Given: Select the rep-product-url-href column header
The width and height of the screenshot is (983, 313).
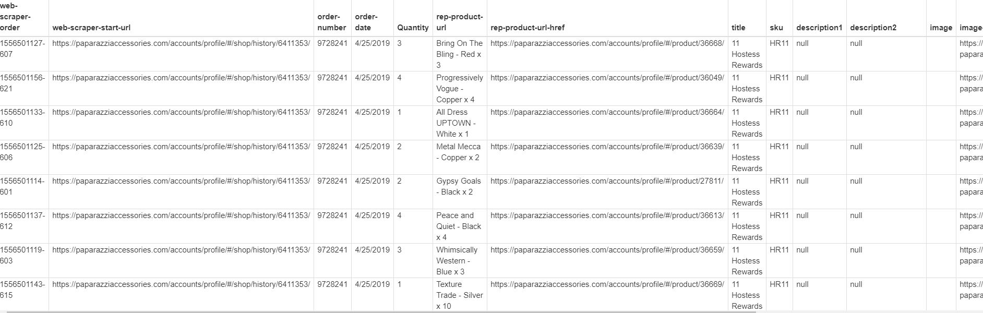Looking at the screenshot, I should tap(527, 28).
